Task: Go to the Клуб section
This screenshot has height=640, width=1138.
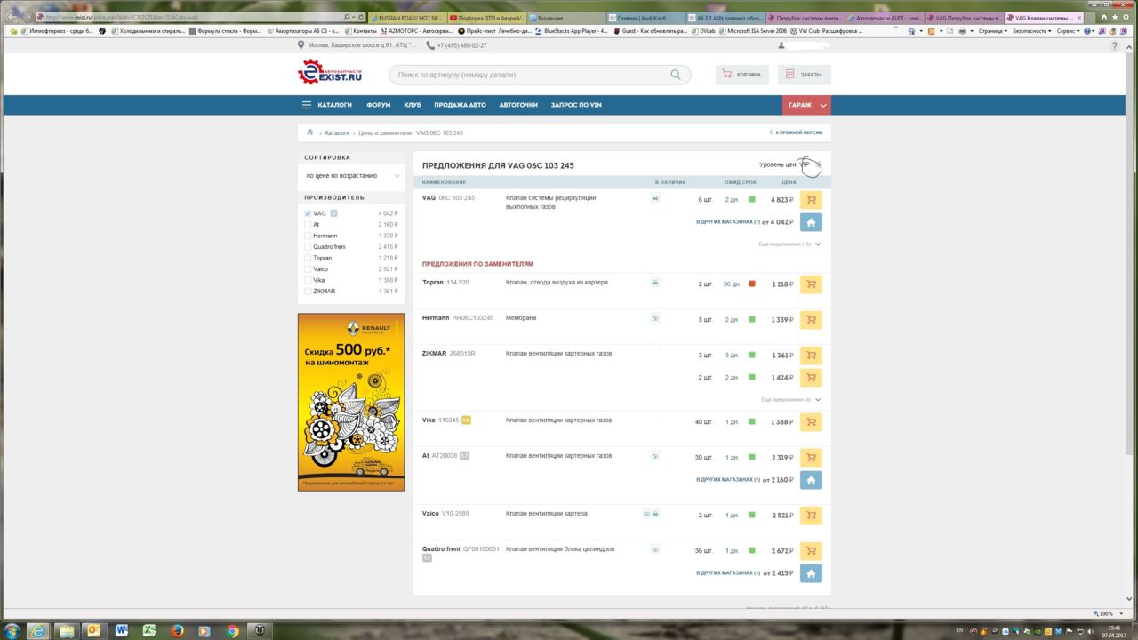Action: (x=413, y=105)
